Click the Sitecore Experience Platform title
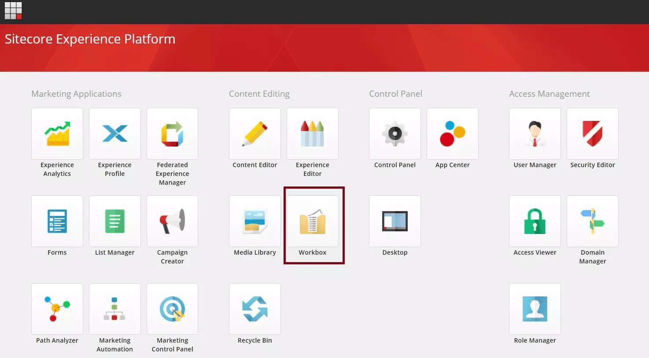649x358 pixels. tap(90, 39)
